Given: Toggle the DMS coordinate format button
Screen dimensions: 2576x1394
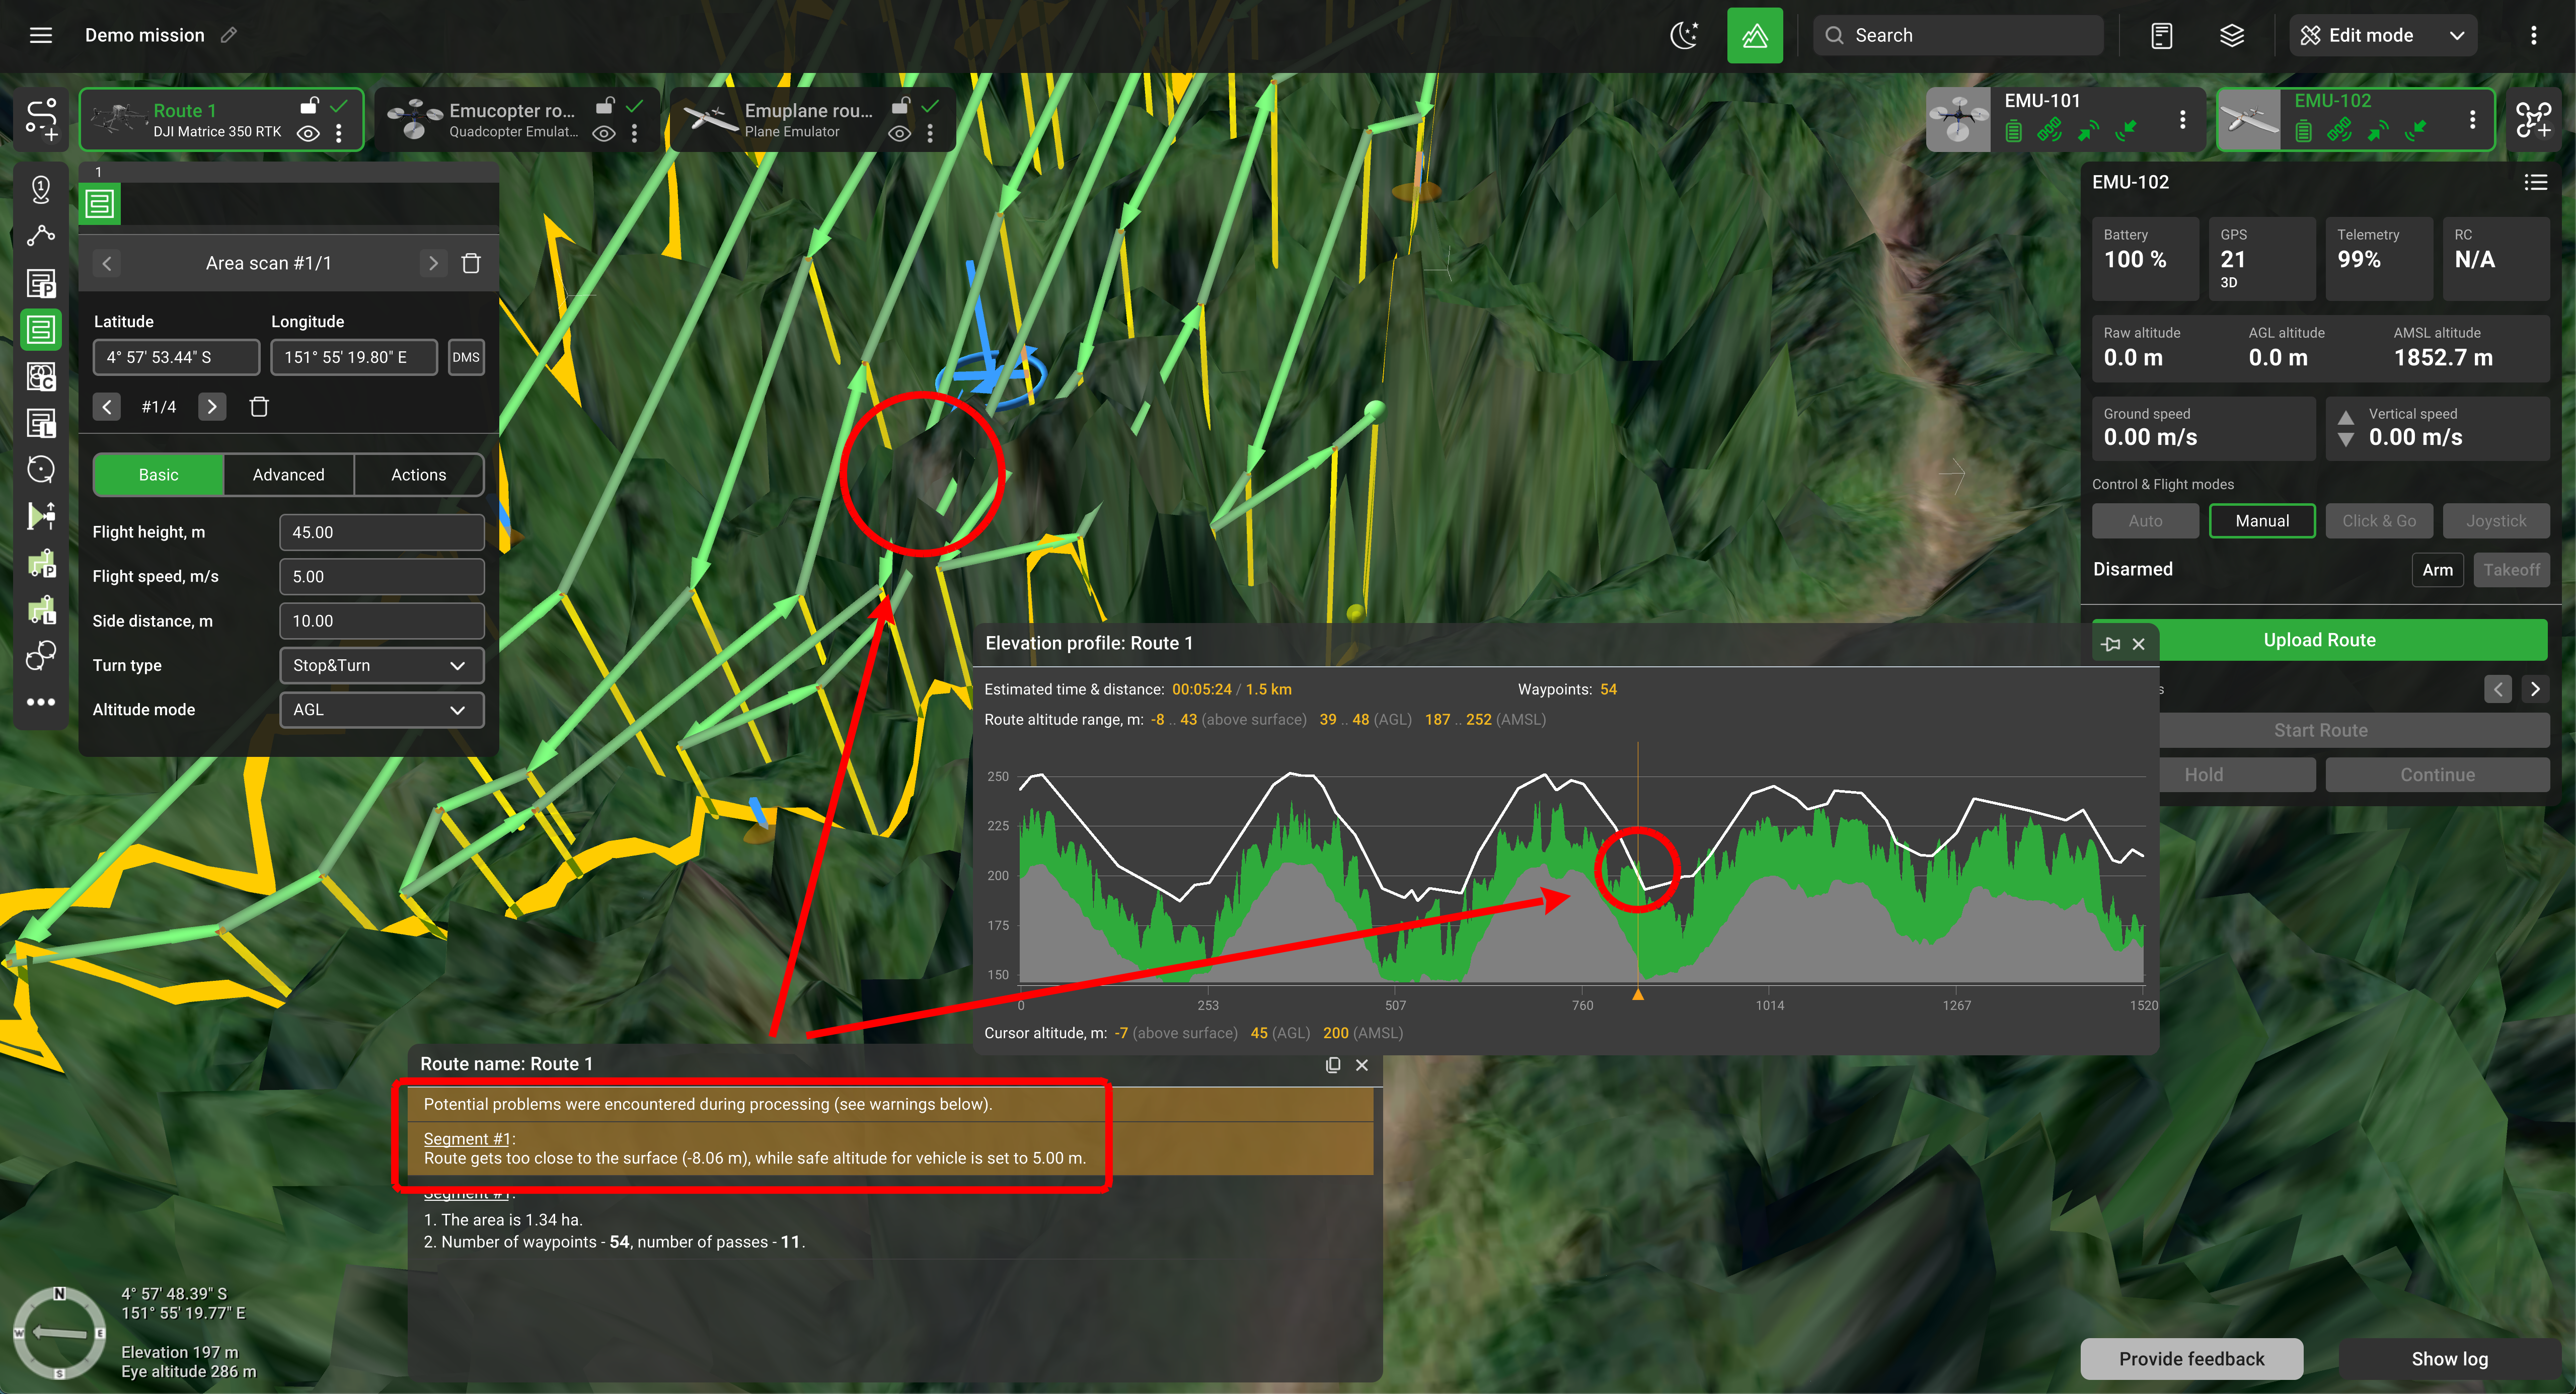Looking at the screenshot, I should 466,357.
